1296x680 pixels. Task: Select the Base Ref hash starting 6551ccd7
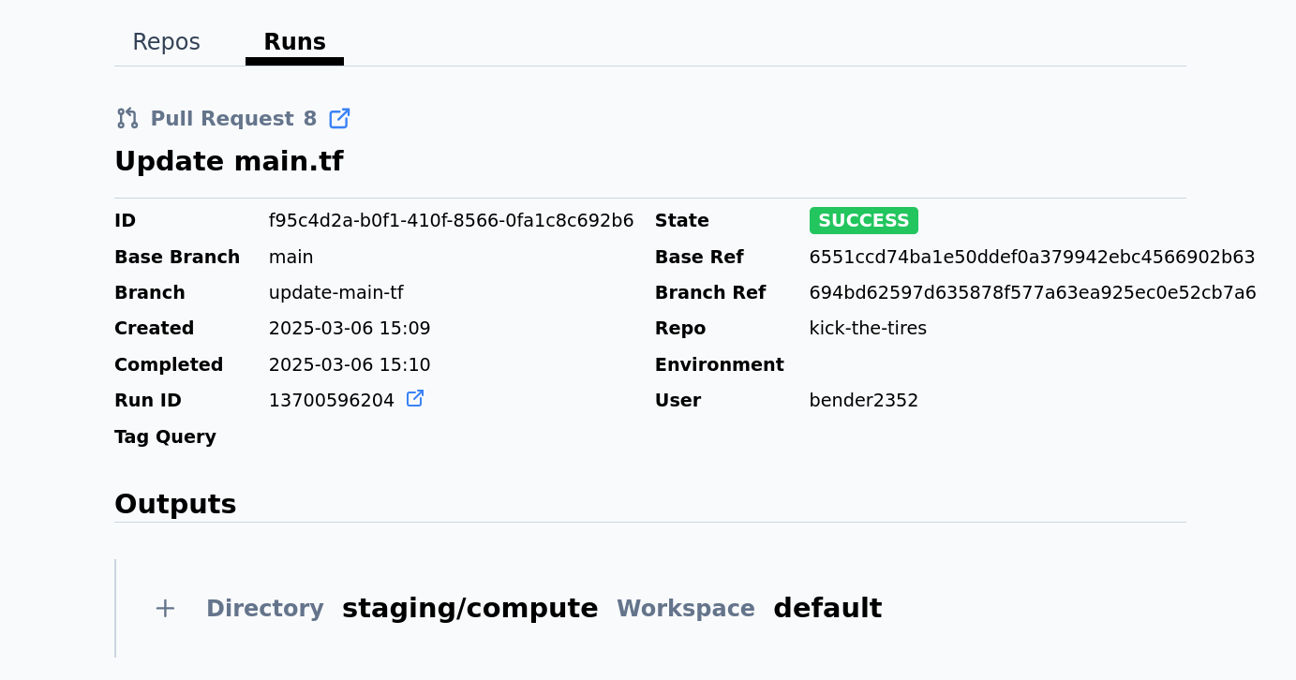pyautogui.click(x=1032, y=257)
